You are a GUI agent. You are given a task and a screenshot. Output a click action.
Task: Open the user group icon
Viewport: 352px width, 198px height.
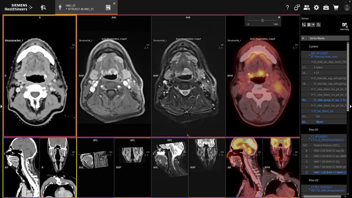[307, 7]
